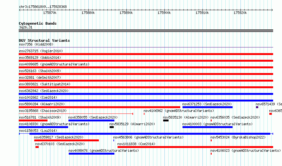Open esv32881 (deSmith2007) label
The height and width of the screenshot is (166, 282).
click(40, 77)
